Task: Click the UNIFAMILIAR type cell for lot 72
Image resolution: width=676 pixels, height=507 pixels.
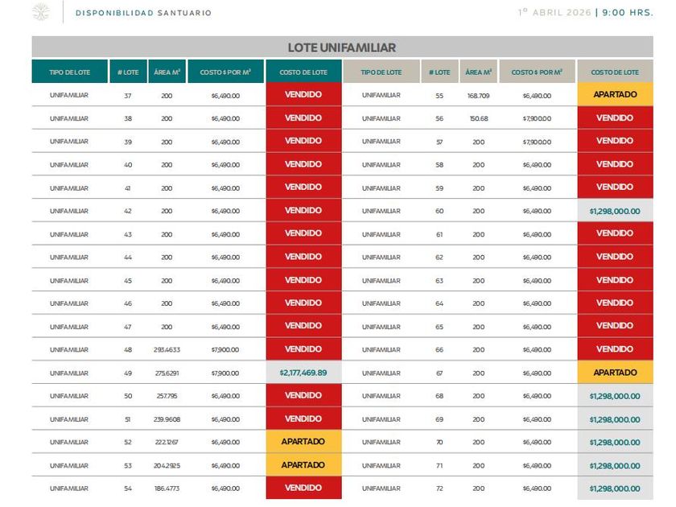Action: 381,488
